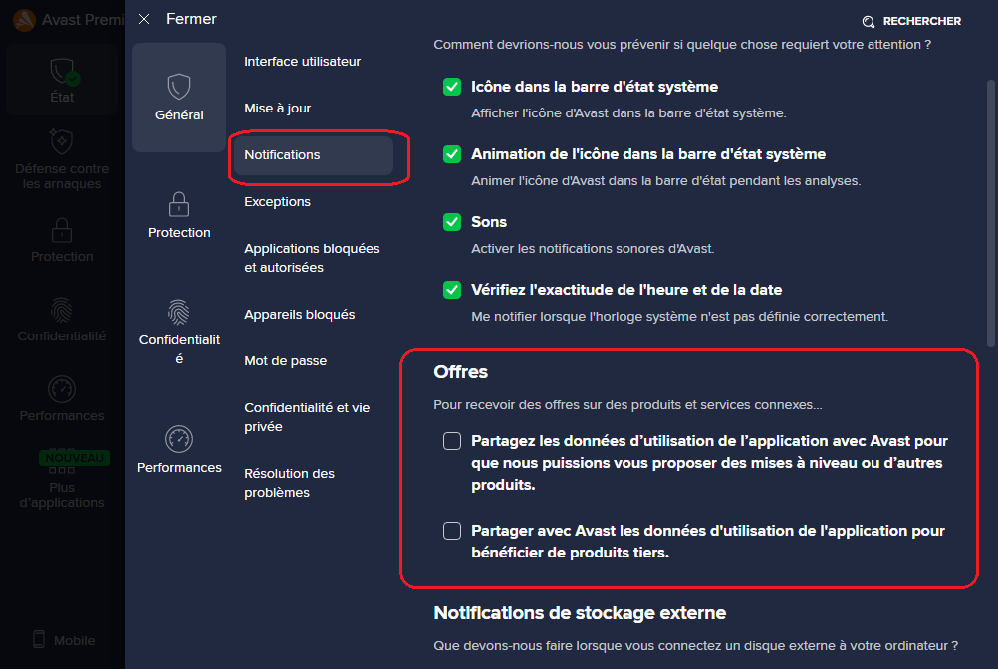998x669 pixels.
Task: Open the Interface utilisateur settings tab
Action: point(302,62)
